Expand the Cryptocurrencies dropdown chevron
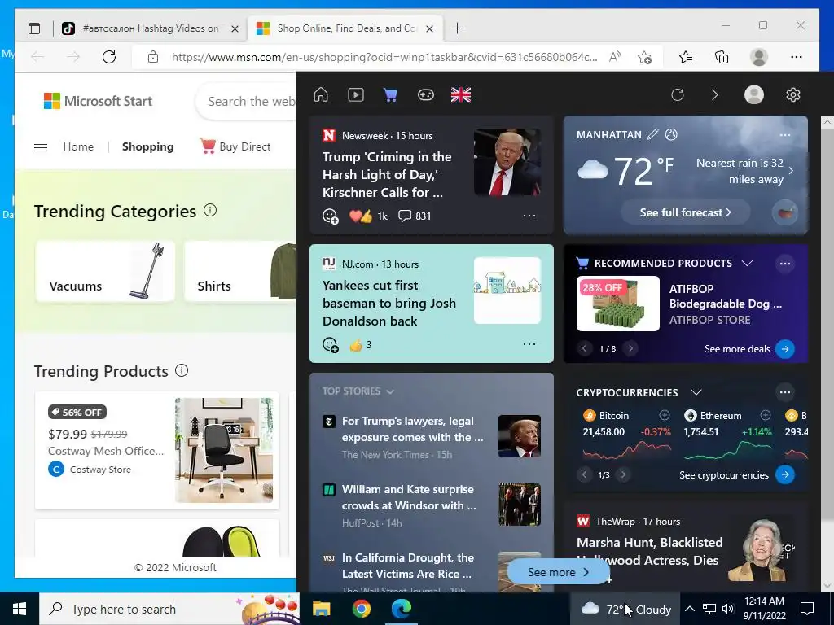Viewport: 834px width, 625px height. pyautogui.click(x=696, y=392)
